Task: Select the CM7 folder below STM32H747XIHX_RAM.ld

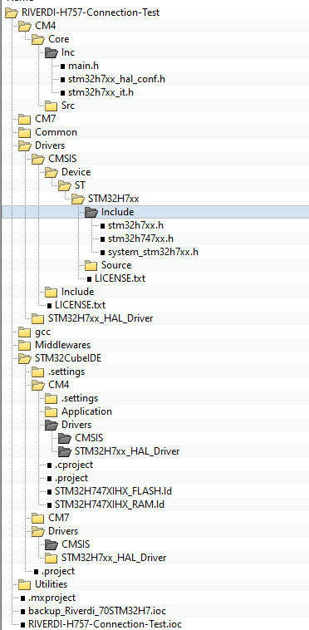Action: coord(59,518)
